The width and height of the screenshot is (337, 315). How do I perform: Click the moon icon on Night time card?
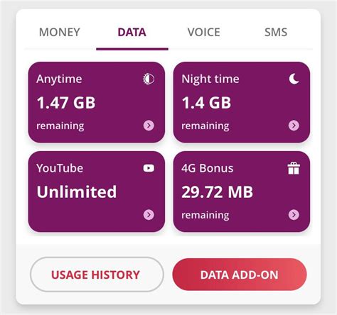pyautogui.click(x=294, y=79)
